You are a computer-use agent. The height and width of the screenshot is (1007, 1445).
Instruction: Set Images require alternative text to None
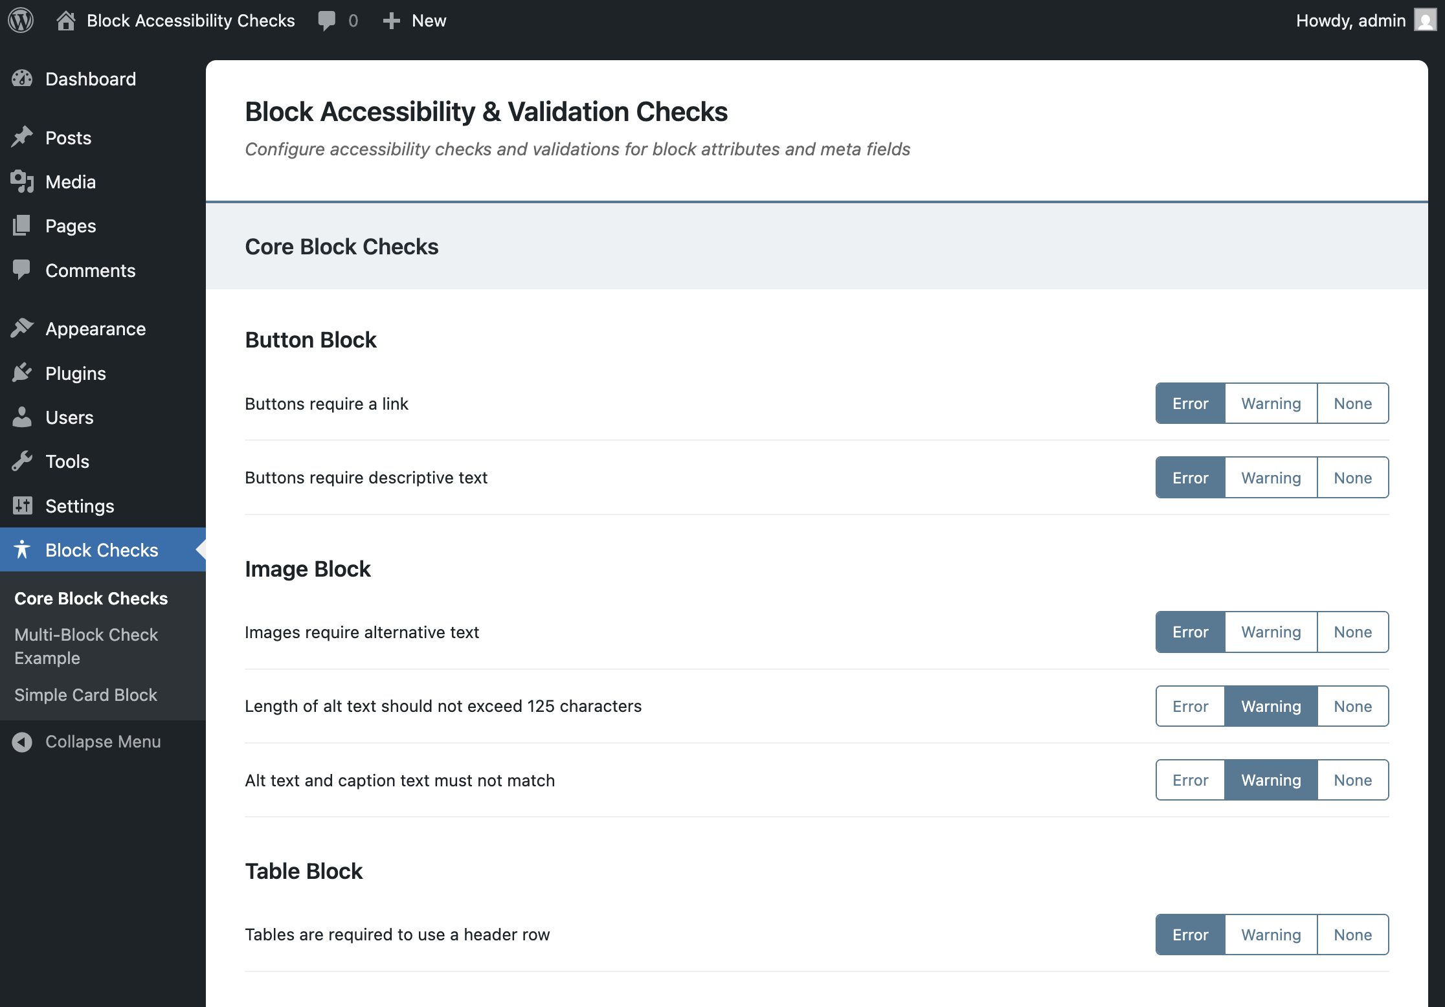click(1352, 632)
